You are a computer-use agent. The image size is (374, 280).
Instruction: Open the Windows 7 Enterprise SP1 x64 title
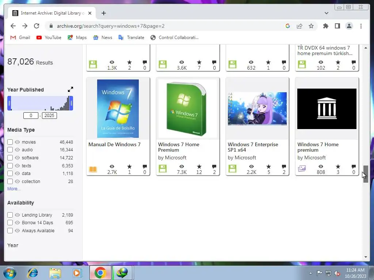(253, 147)
